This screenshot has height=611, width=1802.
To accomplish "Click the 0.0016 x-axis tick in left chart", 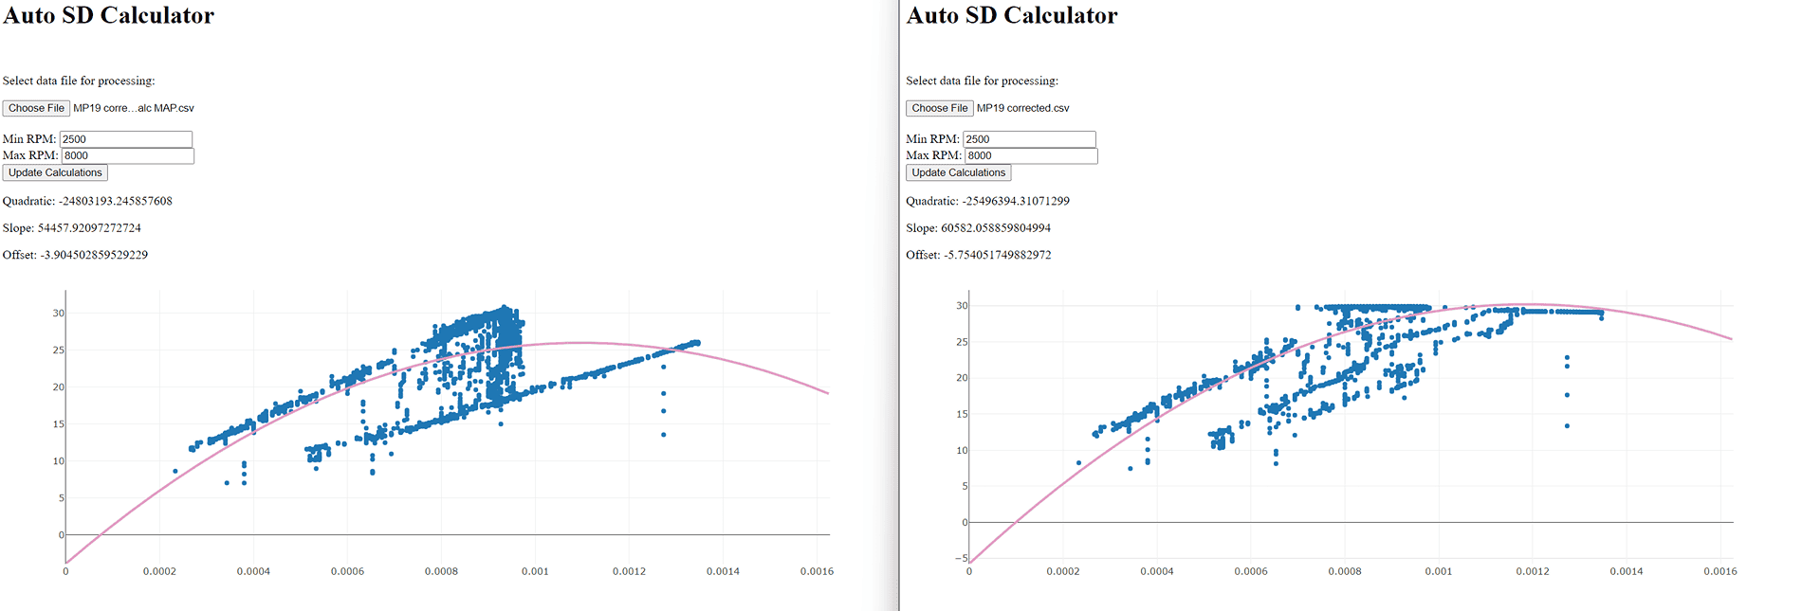I will coord(817,571).
